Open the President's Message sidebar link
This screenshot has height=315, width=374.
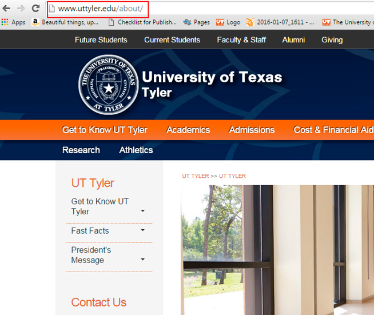click(91, 255)
